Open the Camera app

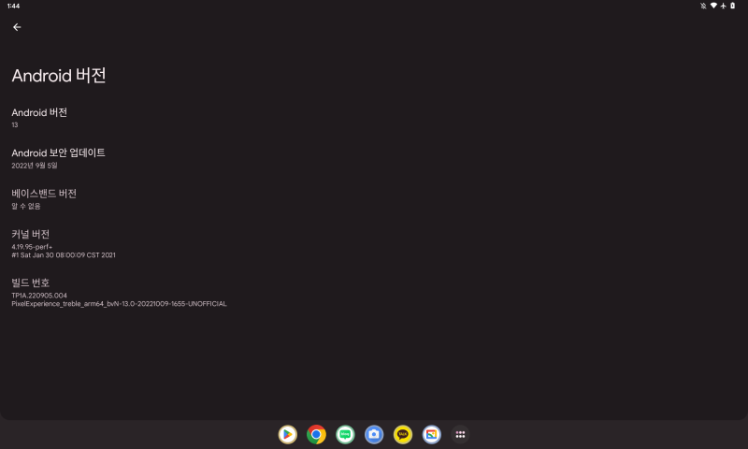coord(374,434)
